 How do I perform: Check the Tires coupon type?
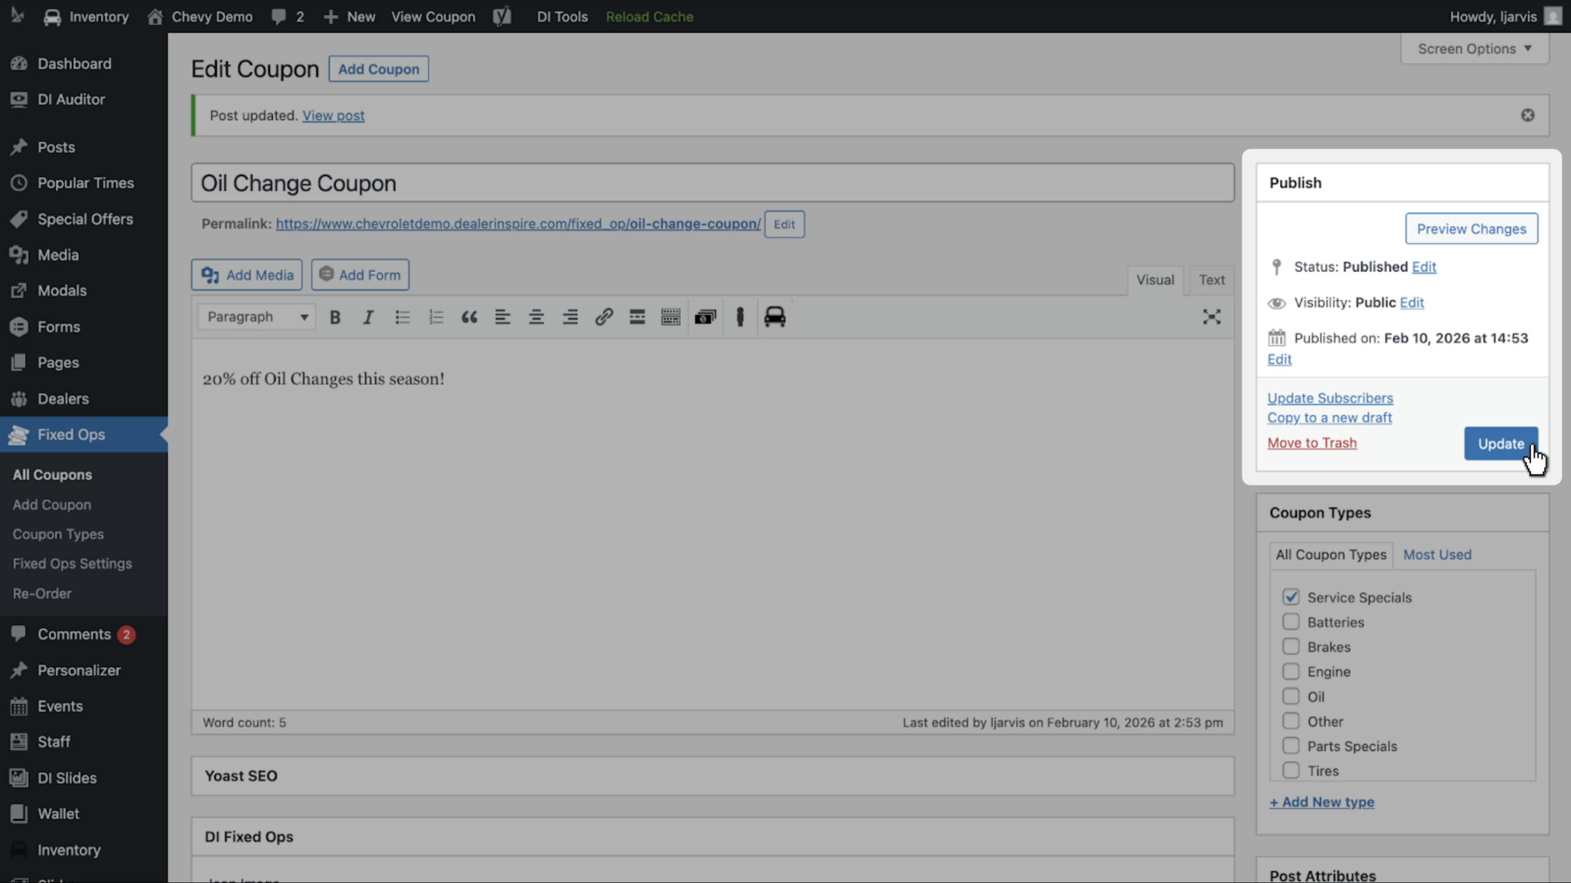point(1291,770)
